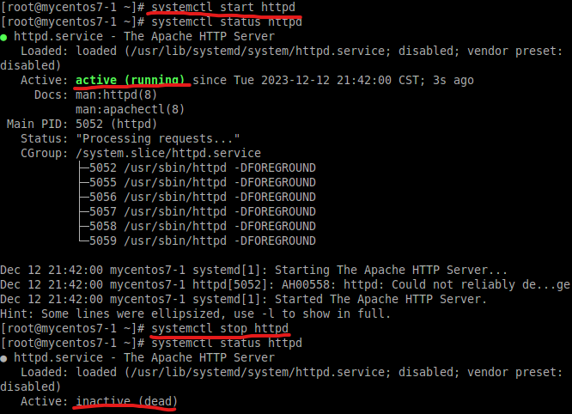Viewport: 572px width, 414px height.
Task: Click log line containing 'AH00558'
Action: [285, 284]
